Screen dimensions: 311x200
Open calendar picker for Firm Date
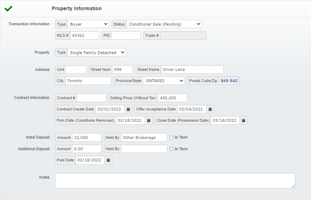click(149, 120)
